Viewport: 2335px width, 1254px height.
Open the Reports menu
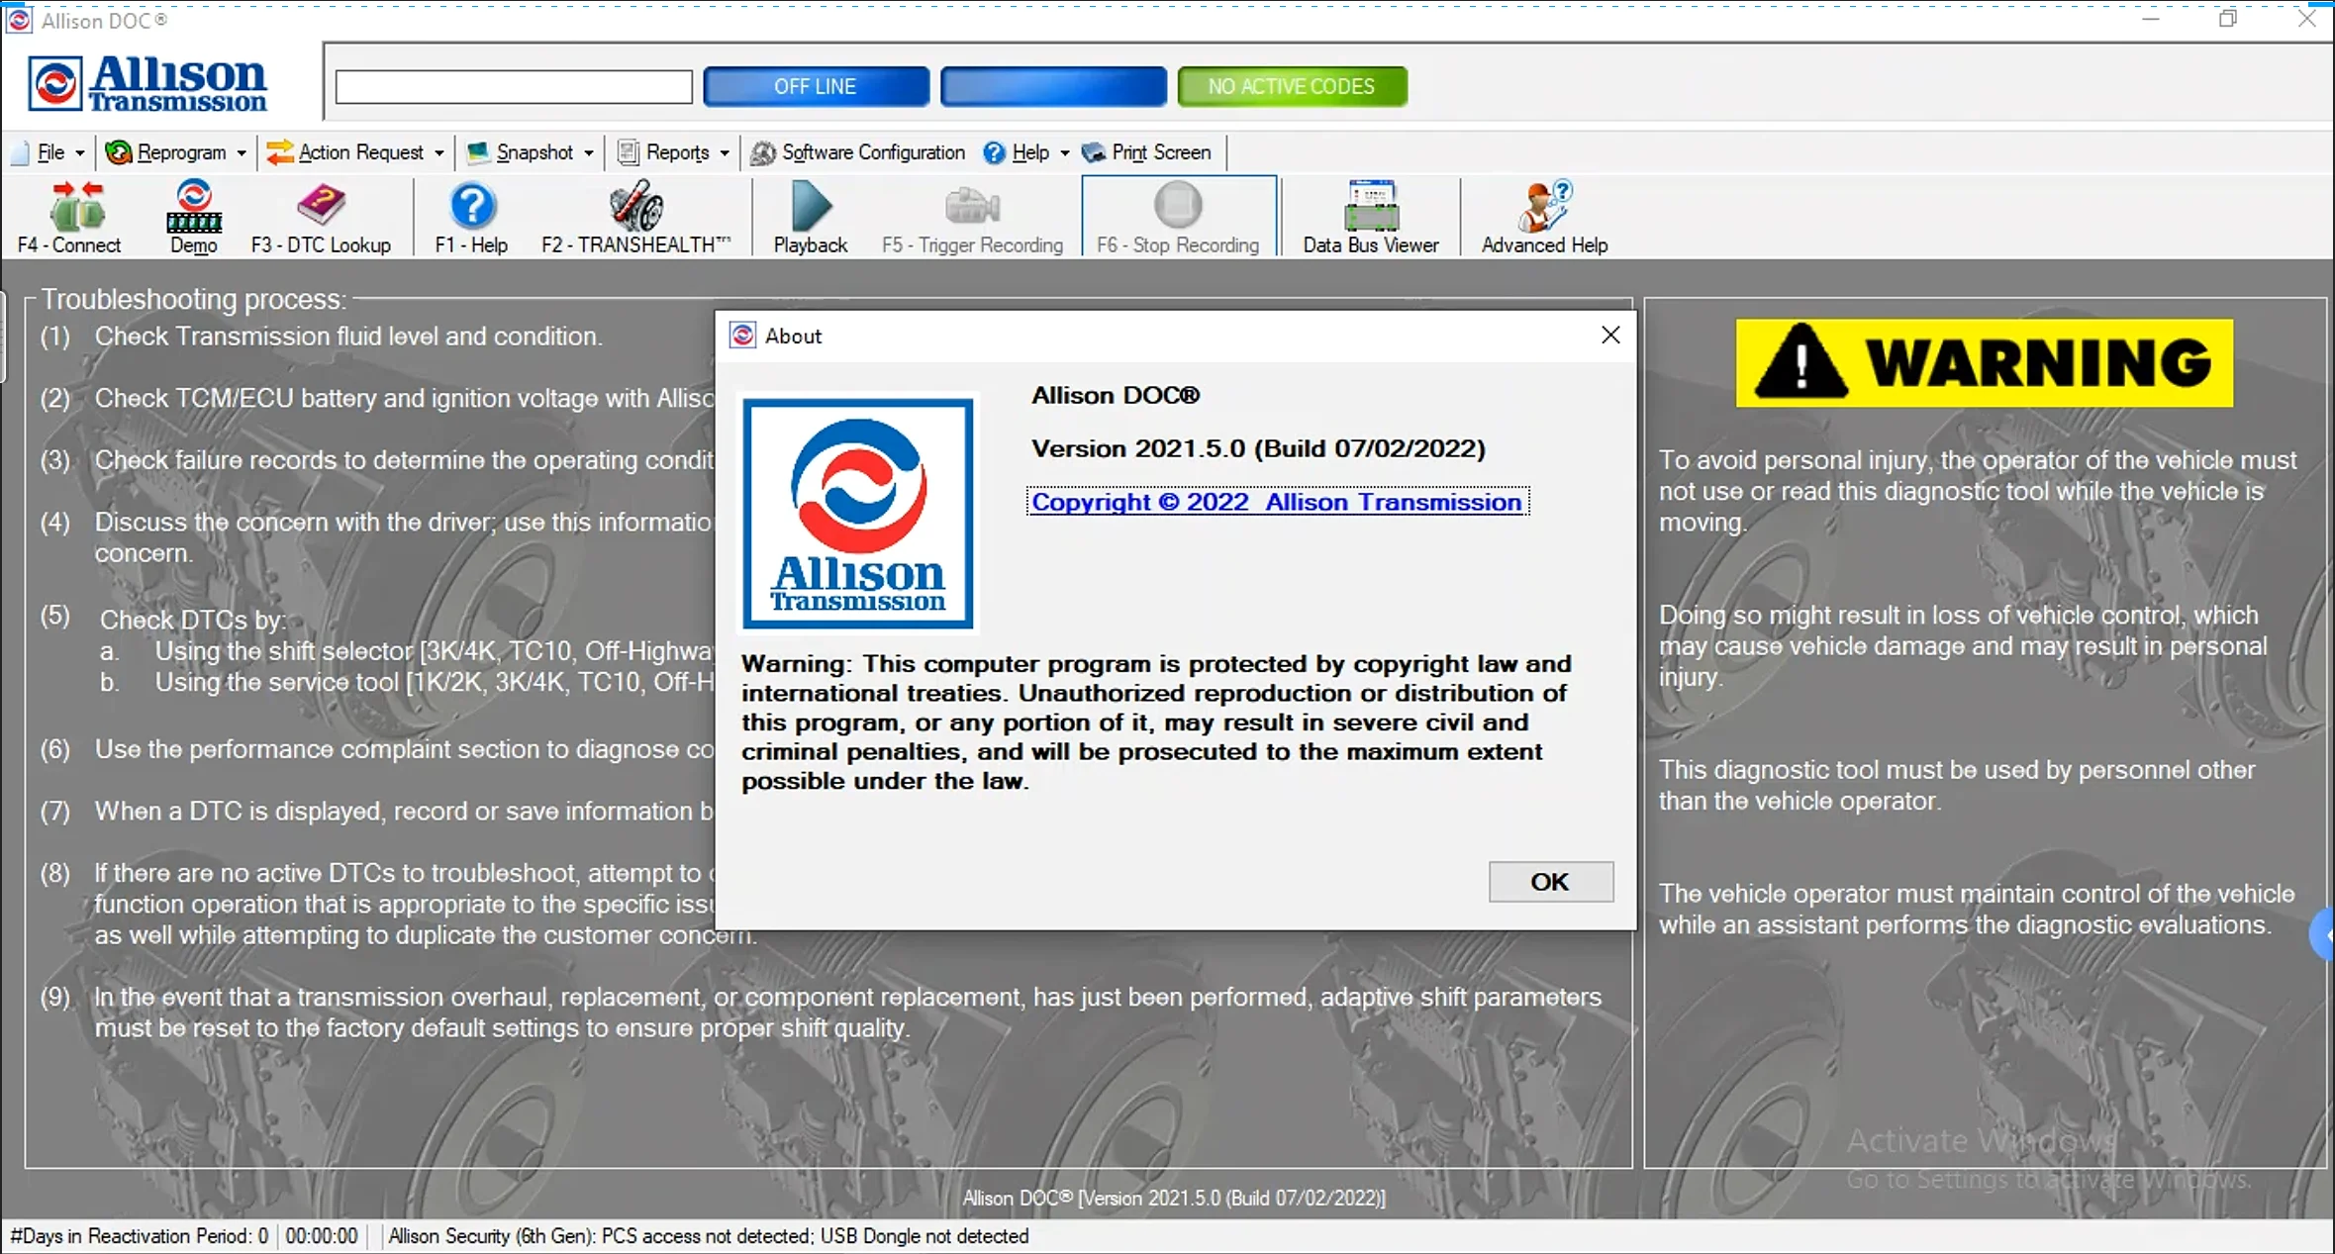pyautogui.click(x=675, y=152)
